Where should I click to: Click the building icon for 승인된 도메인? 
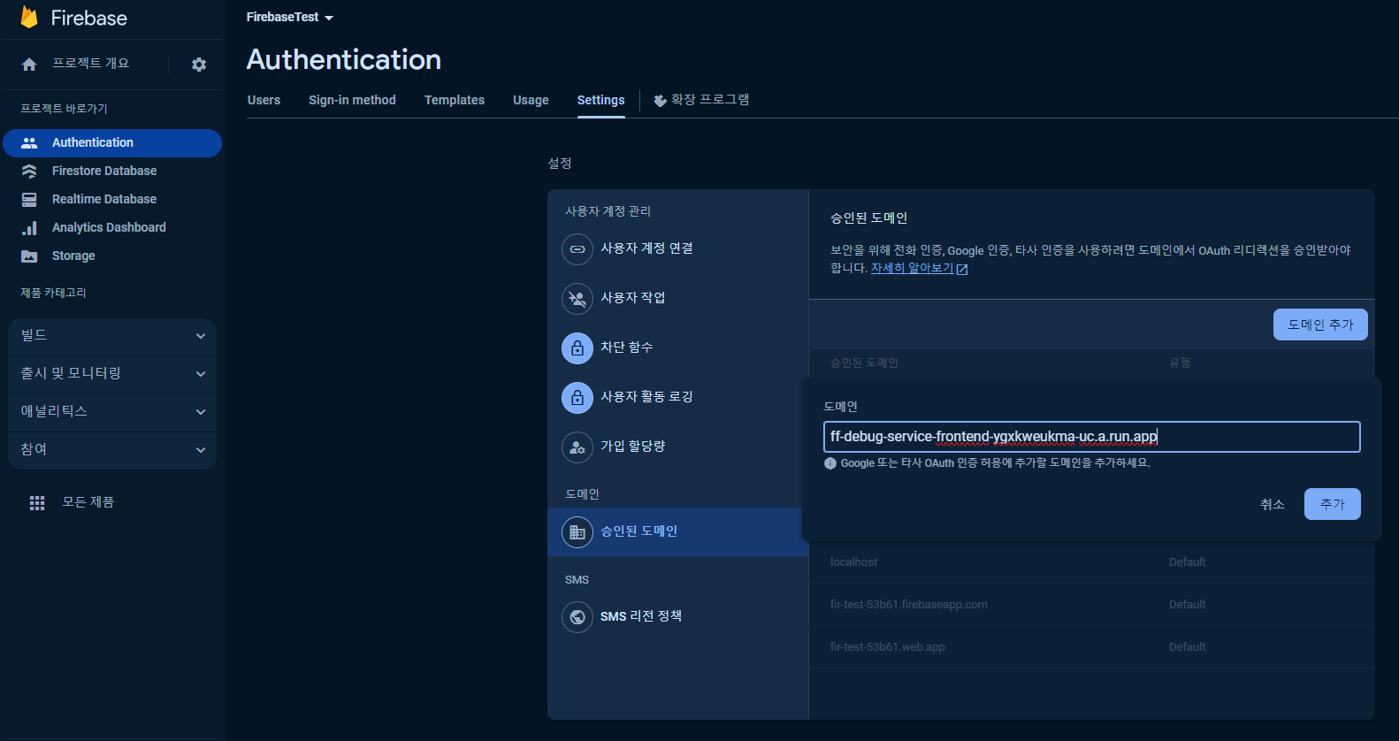coord(577,532)
